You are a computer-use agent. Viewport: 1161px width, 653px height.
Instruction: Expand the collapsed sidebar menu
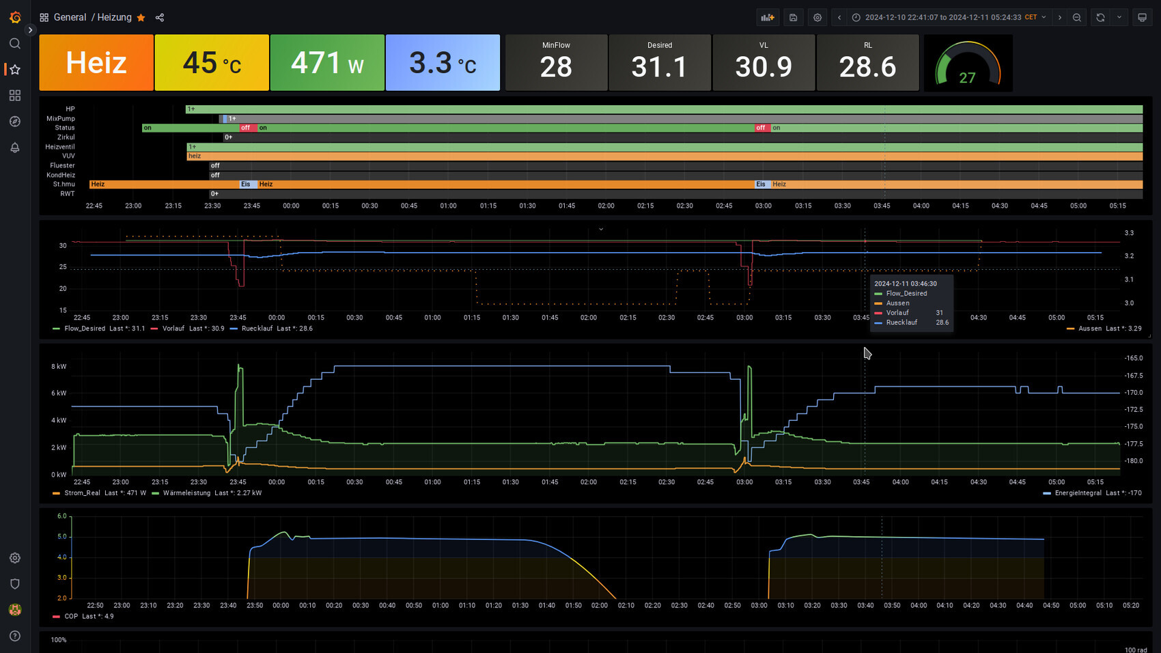30,30
